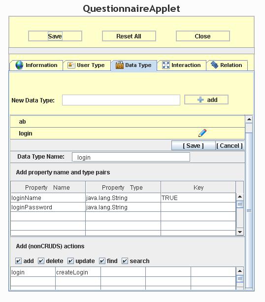Click the link icon on Relation tab

point(214,65)
